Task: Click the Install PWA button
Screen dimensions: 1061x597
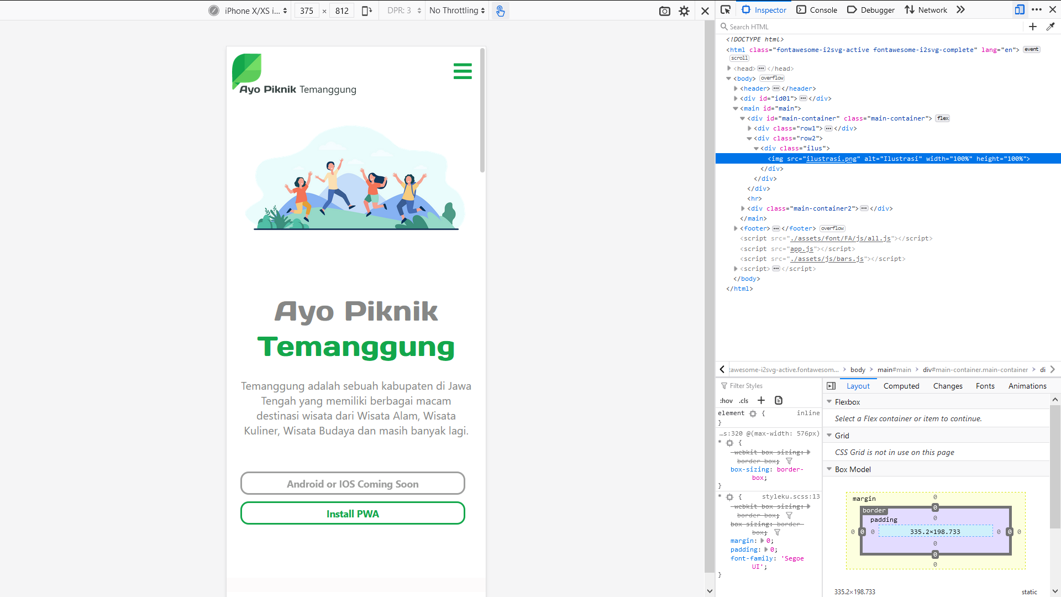Action: pos(353,514)
